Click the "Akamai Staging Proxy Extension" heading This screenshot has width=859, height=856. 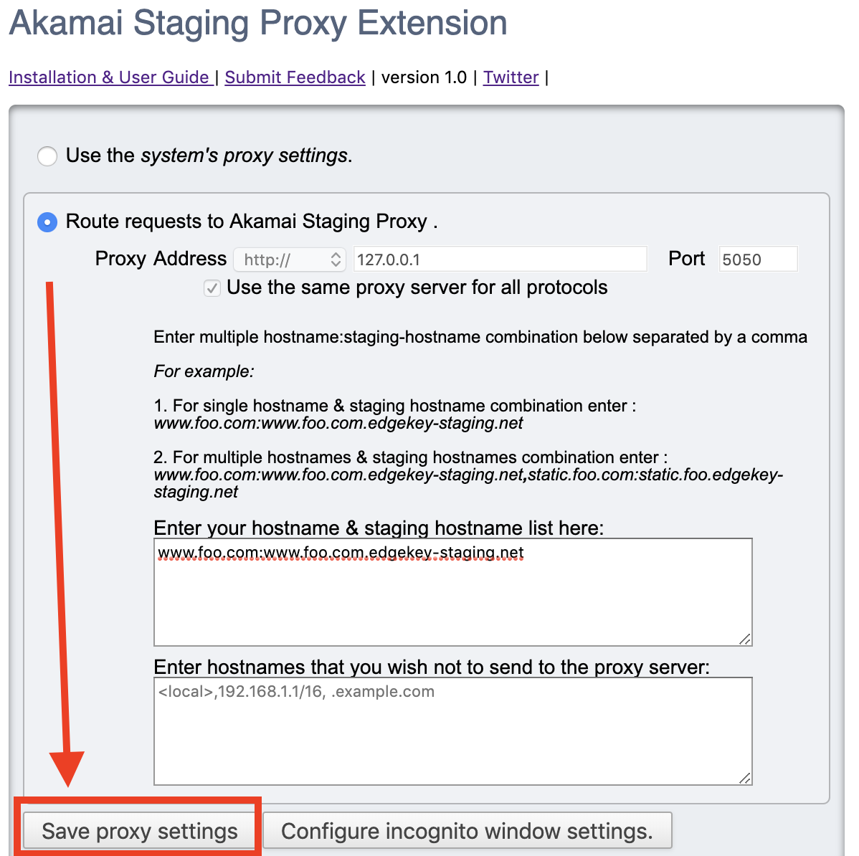pos(257,23)
